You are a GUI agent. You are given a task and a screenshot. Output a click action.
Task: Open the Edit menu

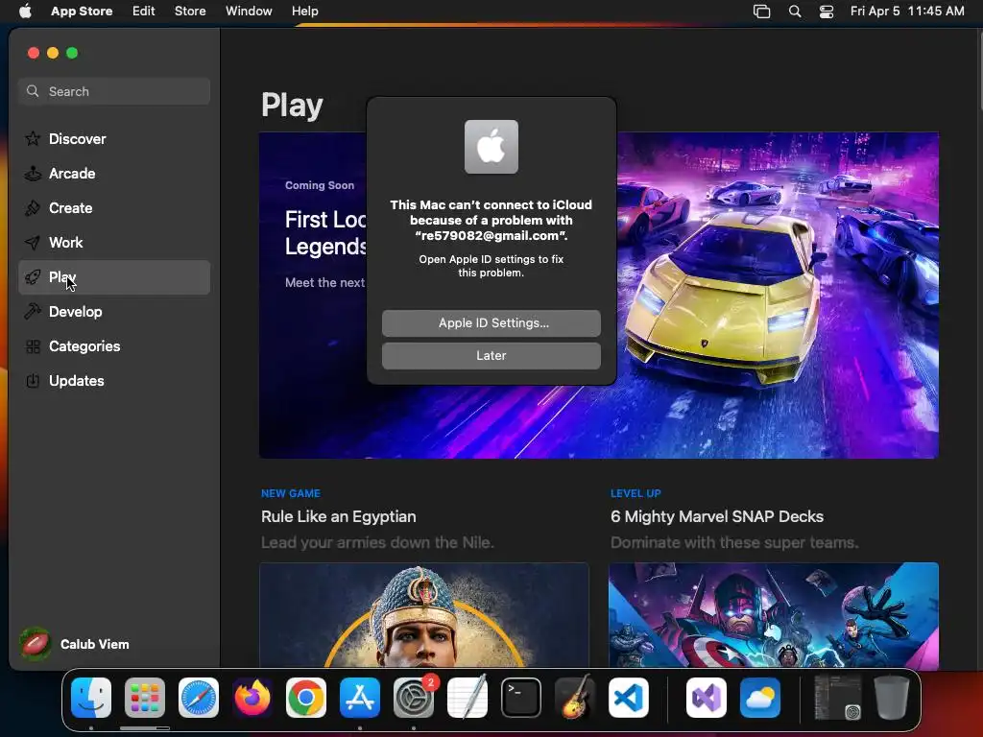[144, 12]
